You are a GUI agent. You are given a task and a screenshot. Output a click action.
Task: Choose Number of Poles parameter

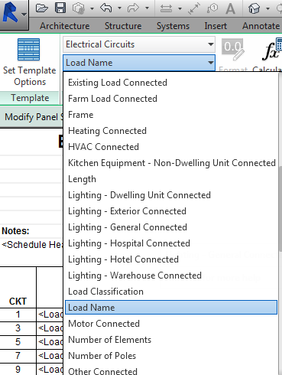tap(171, 356)
